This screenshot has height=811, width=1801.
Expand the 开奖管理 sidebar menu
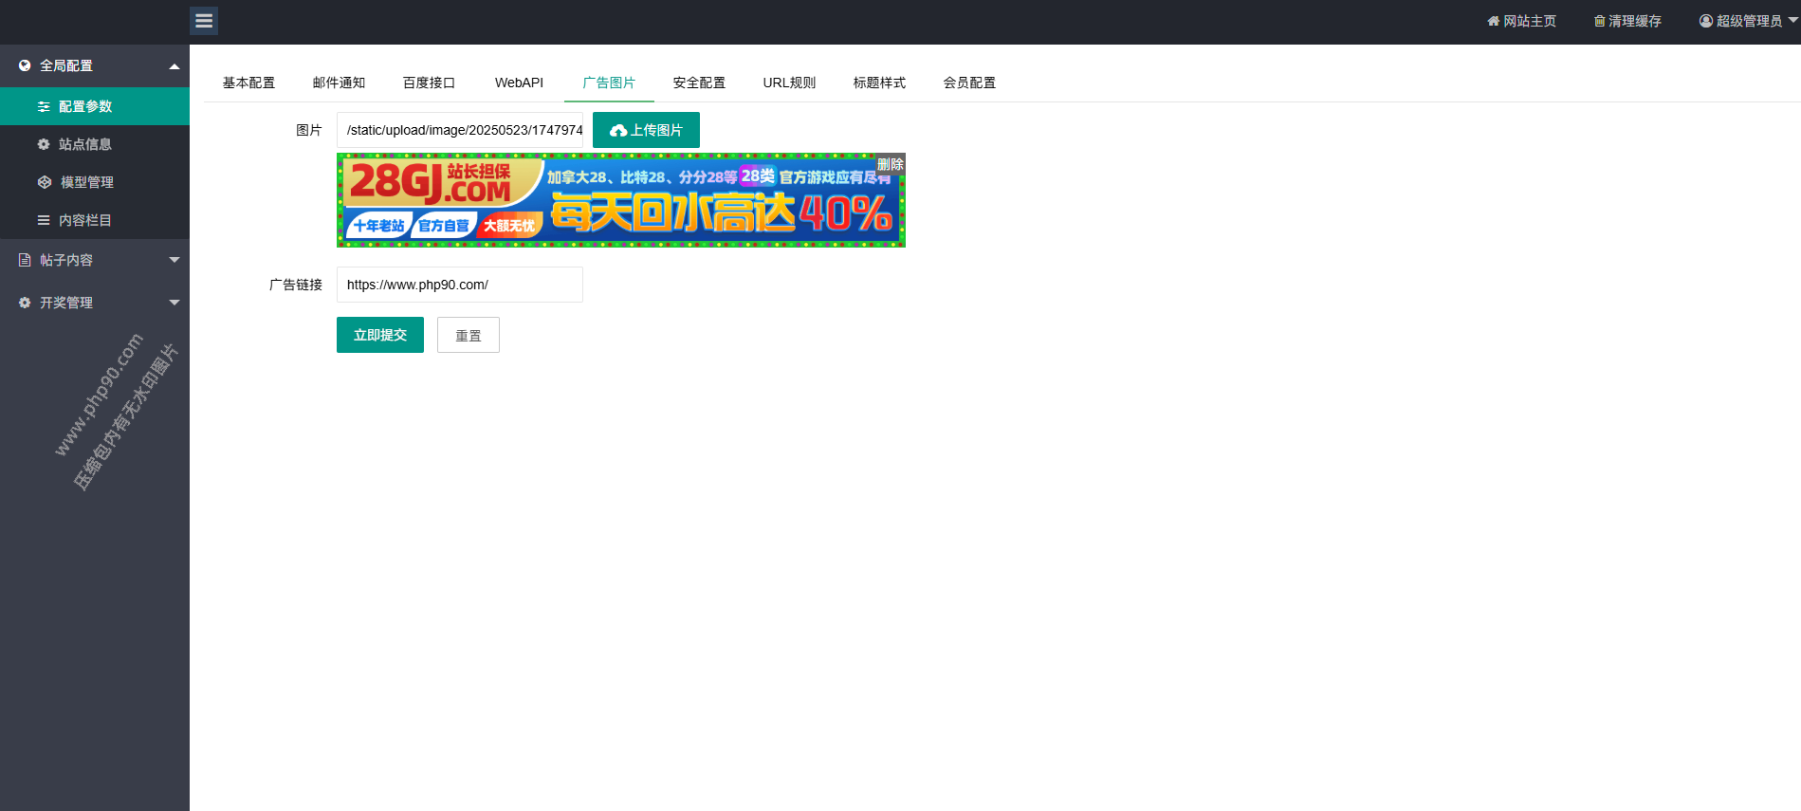pos(175,303)
